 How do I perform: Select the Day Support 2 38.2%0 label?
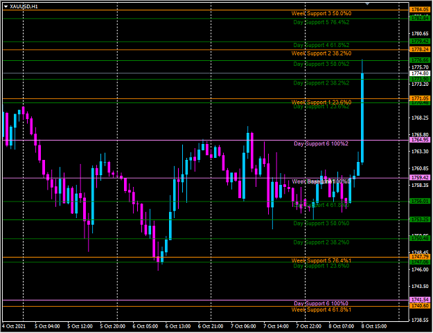point(321,242)
